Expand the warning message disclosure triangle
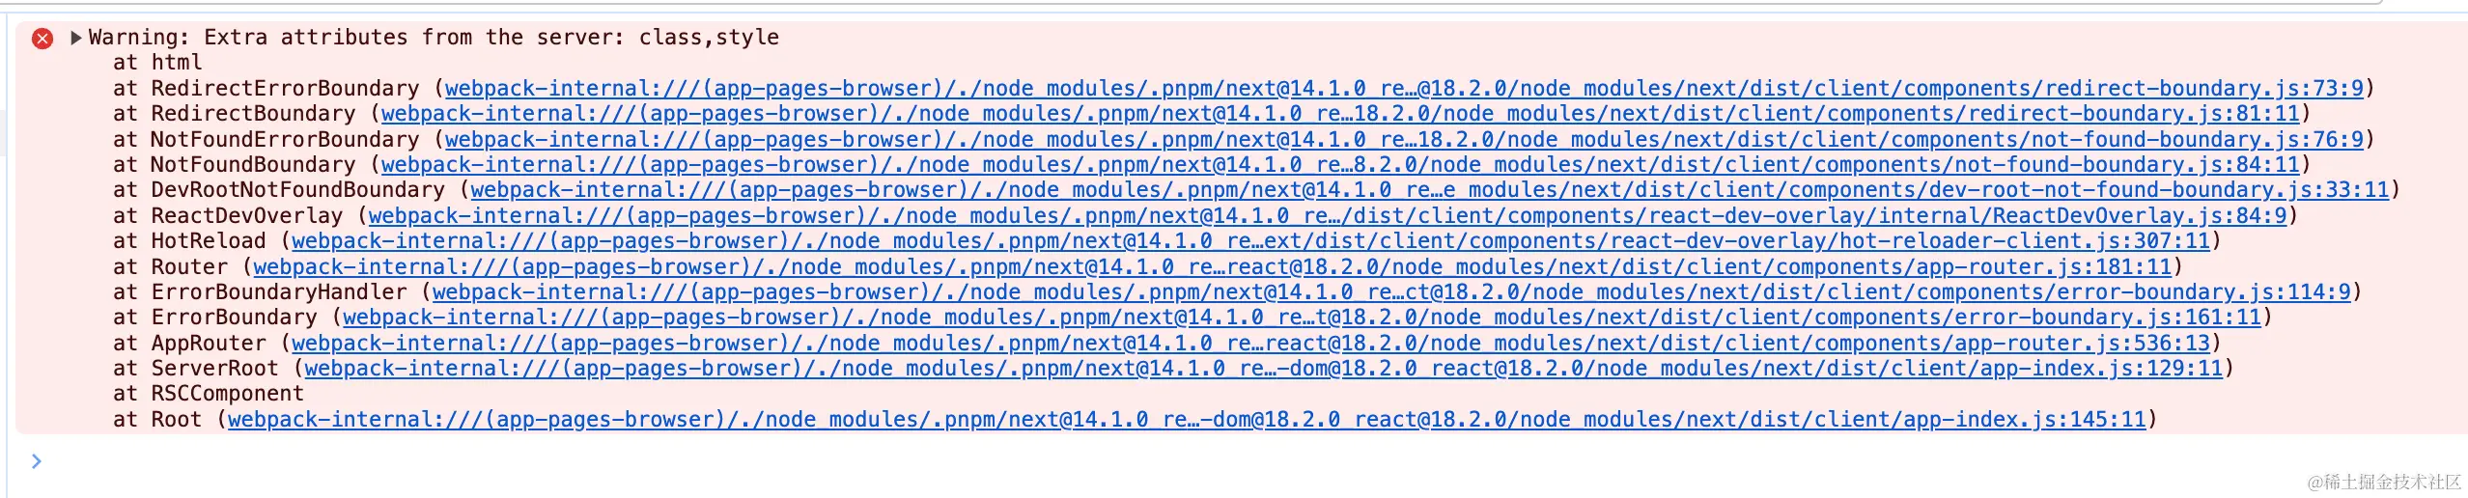Screen dimensions: 2468x498 (x=76, y=38)
